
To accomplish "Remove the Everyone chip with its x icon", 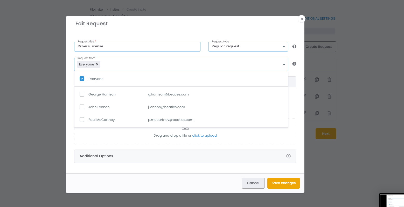I will tap(97, 64).
